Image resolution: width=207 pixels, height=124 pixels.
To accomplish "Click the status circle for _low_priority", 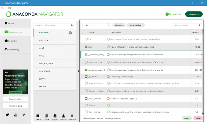I will [x=108, y=112].
